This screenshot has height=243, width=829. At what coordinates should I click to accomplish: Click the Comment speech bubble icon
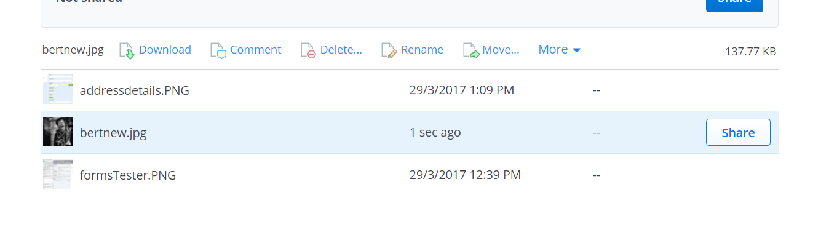pyautogui.click(x=218, y=50)
